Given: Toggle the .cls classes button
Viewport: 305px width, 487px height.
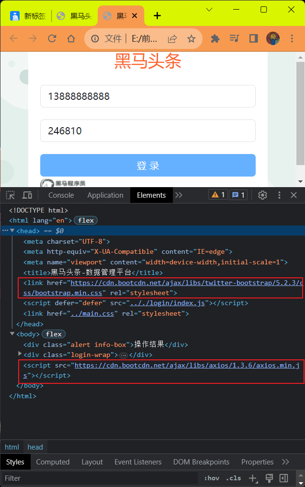Looking at the screenshot, I should point(233,478).
